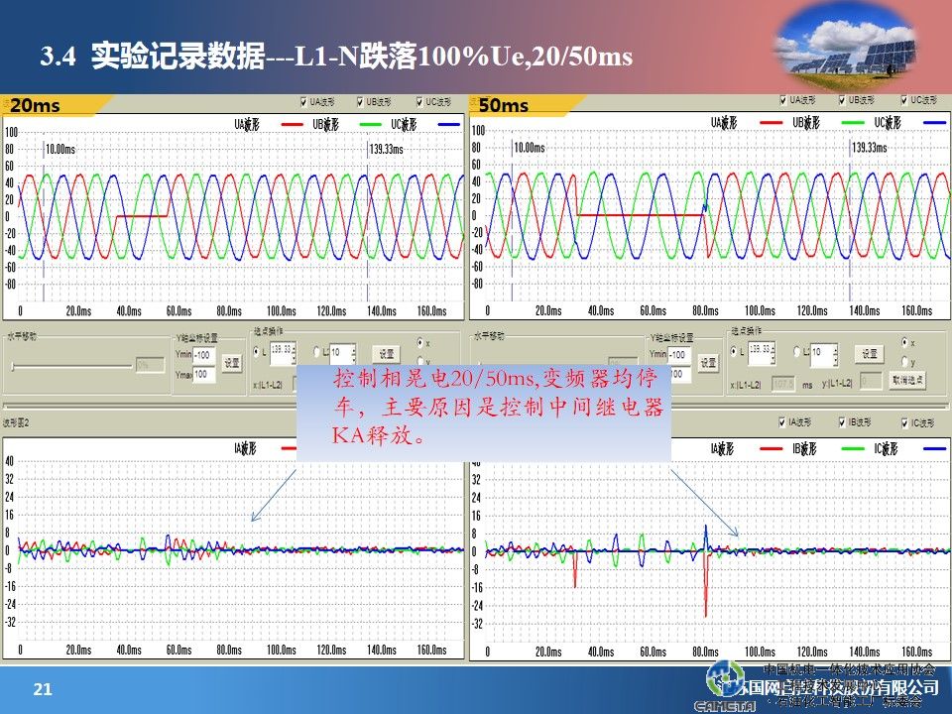Click the '20ms' panel label
The image size is (952, 714).
35,106
